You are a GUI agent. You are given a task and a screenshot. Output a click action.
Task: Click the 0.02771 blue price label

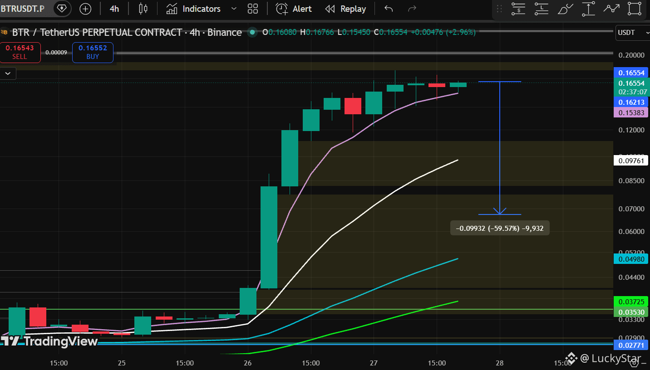[x=631, y=346]
